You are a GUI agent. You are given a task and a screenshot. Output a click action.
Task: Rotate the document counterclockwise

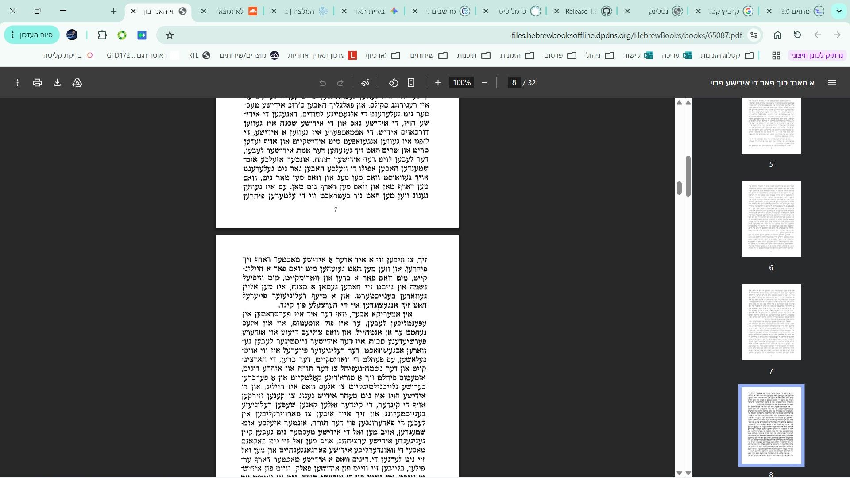click(x=394, y=83)
